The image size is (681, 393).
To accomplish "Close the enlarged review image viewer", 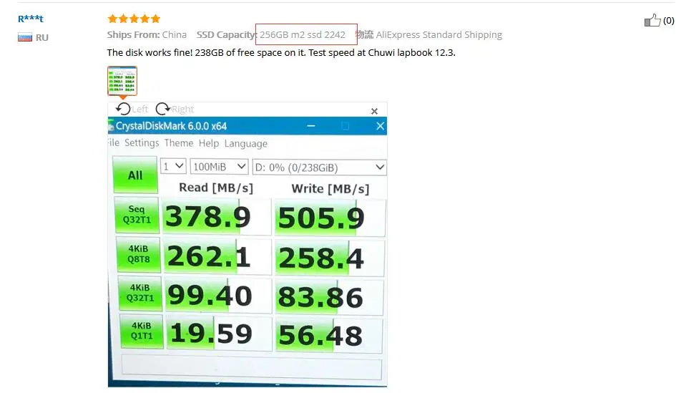I will tap(374, 111).
